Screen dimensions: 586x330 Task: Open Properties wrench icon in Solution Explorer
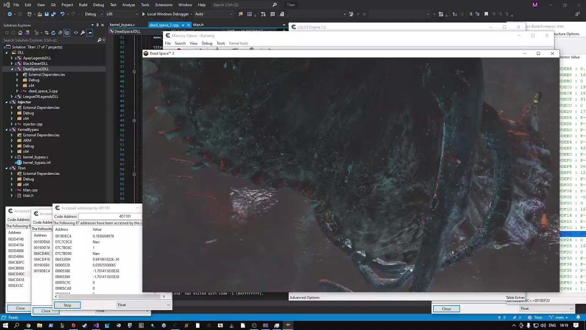coord(83,33)
